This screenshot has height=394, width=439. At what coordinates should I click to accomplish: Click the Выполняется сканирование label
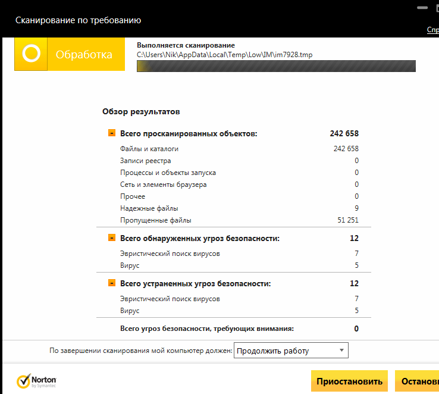pyautogui.click(x=186, y=45)
